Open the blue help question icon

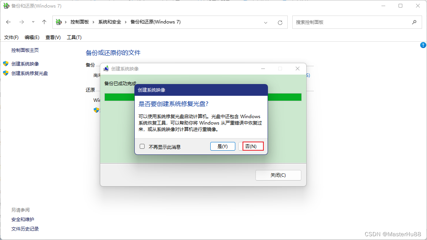(423, 45)
